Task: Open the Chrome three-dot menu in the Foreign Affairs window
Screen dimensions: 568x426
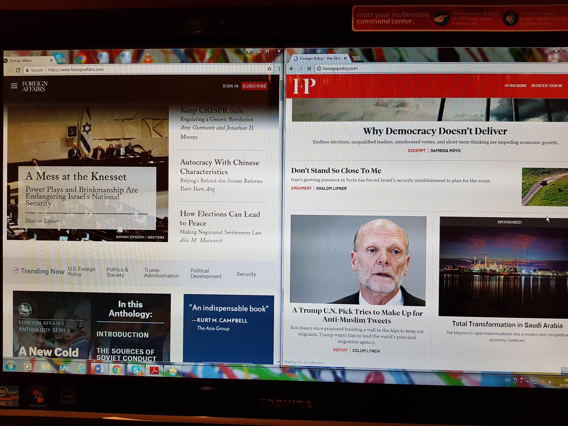Action: point(279,69)
